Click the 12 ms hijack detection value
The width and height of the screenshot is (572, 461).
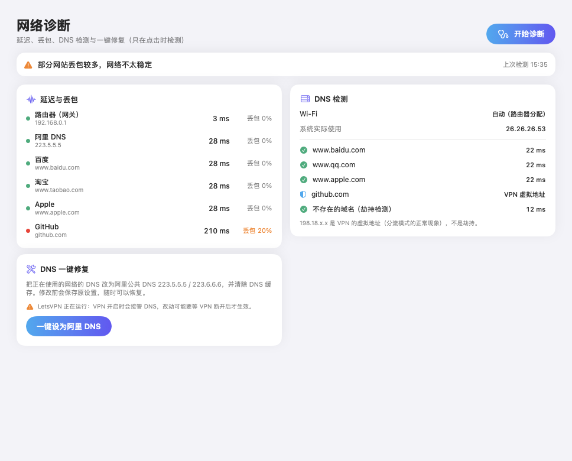point(536,209)
